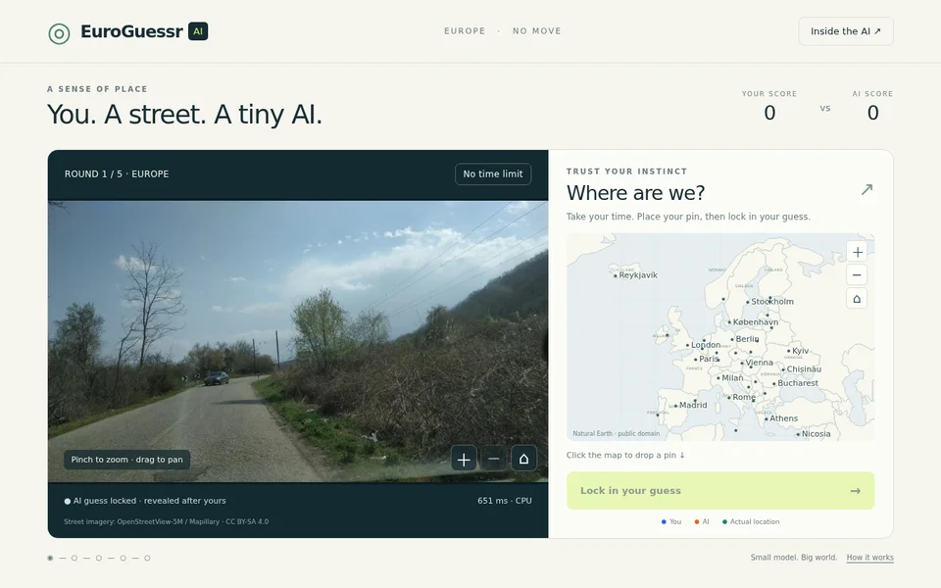
Task: Reset the guess map with its home icon
Action: click(857, 299)
